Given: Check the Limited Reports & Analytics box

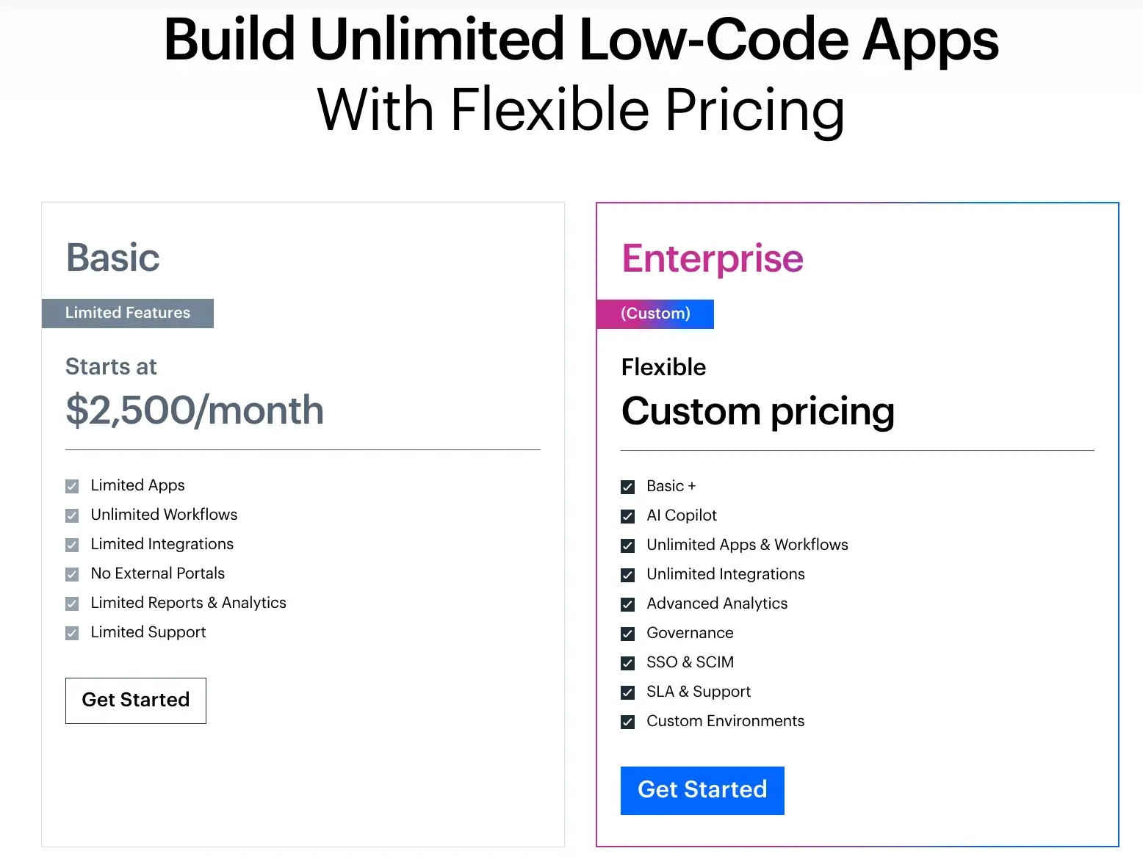Looking at the screenshot, I should click(72, 604).
